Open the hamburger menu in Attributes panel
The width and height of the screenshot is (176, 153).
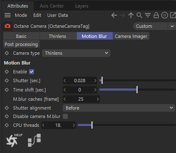pos(8,15)
